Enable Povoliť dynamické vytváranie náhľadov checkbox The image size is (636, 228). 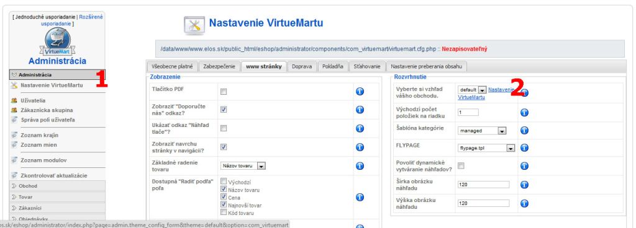tap(461, 166)
